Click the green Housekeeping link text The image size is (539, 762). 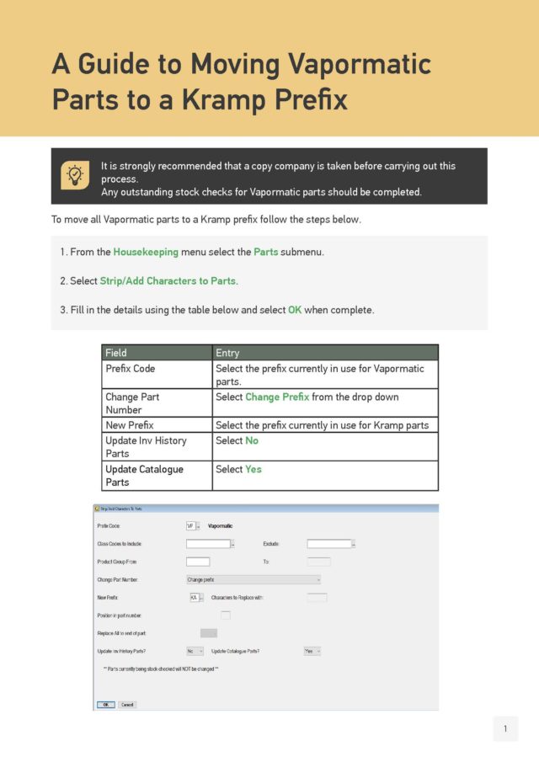[x=146, y=253]
